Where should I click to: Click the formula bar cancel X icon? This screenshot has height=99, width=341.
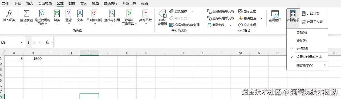click(x=35, y=42)
